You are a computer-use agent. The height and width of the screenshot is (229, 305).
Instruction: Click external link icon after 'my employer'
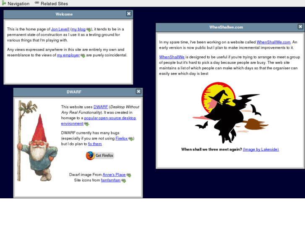(x=83, y=55)
